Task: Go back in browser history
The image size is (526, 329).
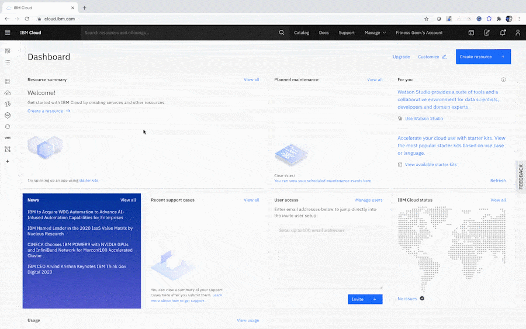Action: pyautogui.click(x=7, y=19)
